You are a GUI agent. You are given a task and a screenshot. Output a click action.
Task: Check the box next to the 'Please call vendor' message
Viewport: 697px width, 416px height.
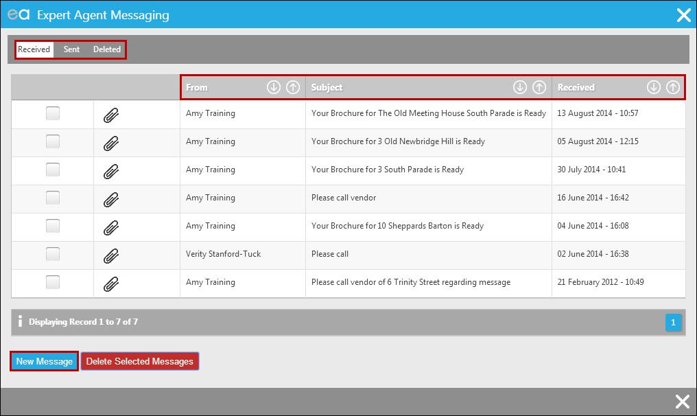tap(52, 198)
